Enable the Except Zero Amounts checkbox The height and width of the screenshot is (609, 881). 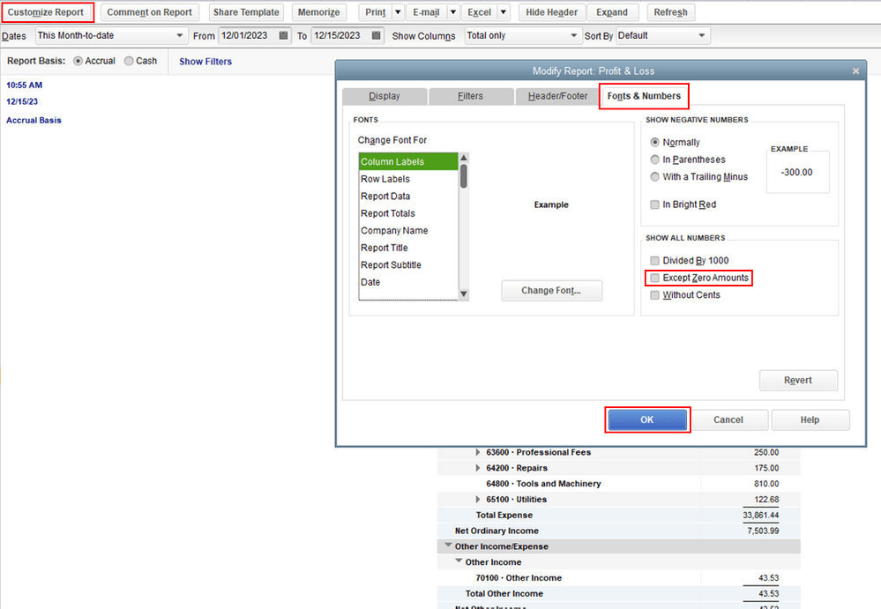point(654,278)
